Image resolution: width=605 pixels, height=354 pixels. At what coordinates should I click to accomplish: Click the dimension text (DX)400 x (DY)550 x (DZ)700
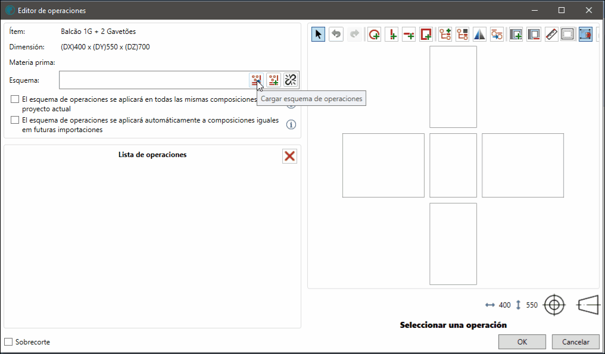coord(105,47)
